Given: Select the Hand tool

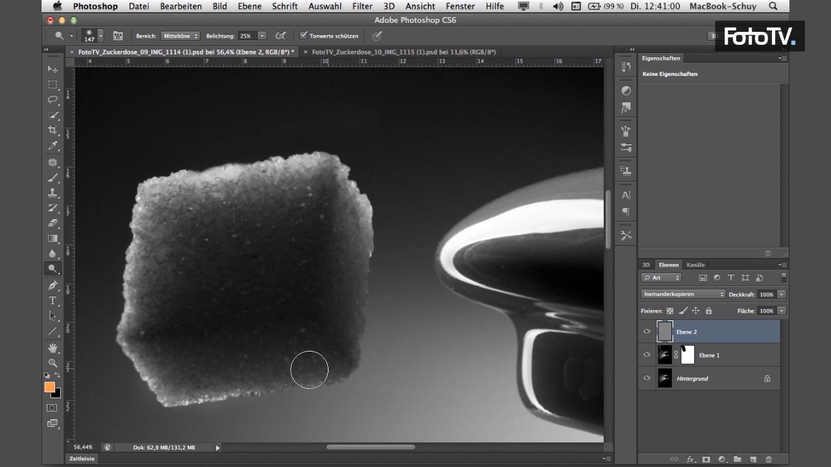Looking at the screenshot, I should pos(53,348).
